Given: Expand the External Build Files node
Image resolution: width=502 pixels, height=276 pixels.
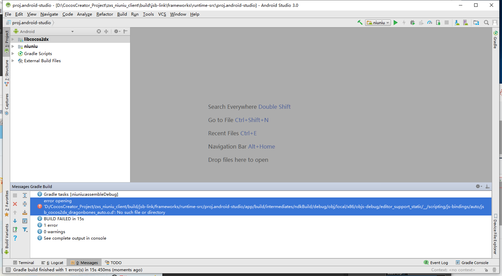Looking at the screenshot, I should pyautogui.click(x=13, y=61).
